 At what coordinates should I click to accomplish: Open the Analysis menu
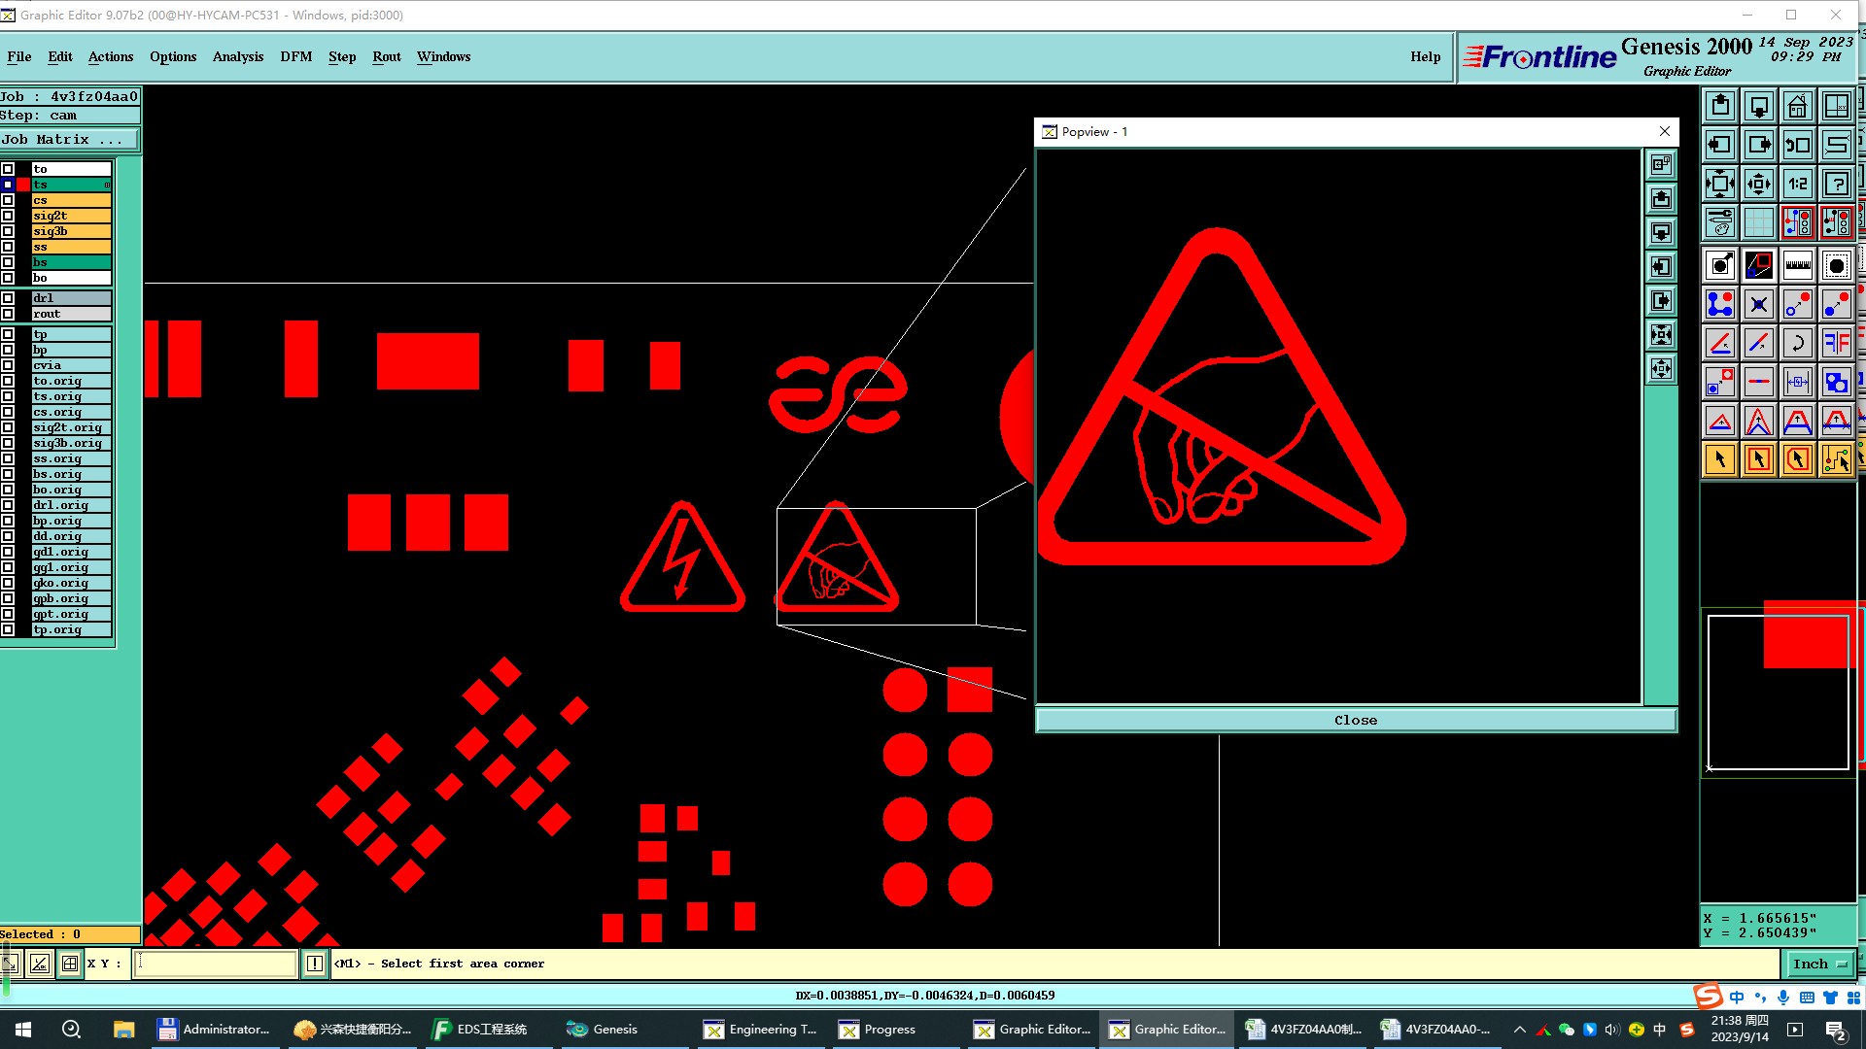click(237, 56)
